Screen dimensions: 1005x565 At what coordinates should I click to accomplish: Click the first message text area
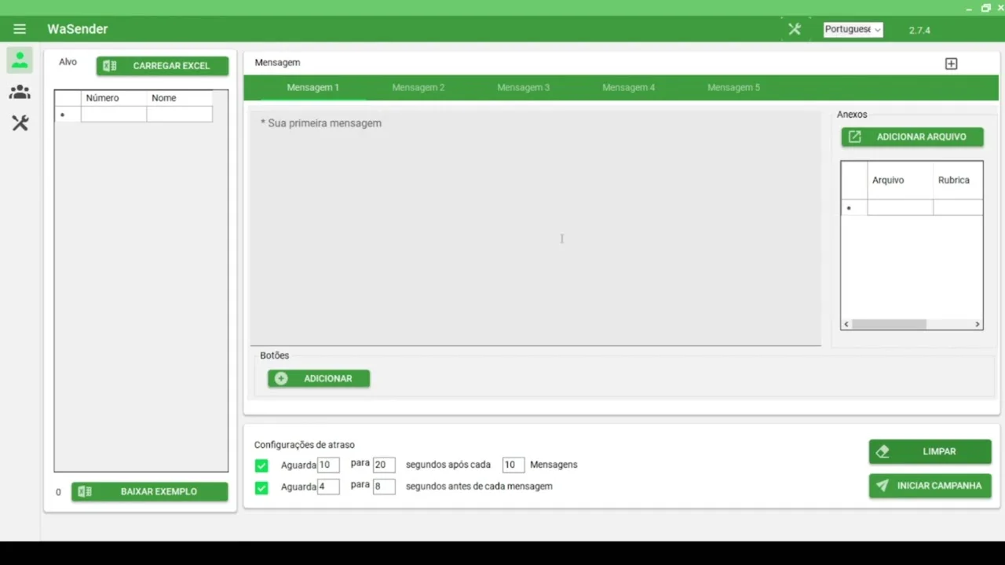click(x=535, y=228)
